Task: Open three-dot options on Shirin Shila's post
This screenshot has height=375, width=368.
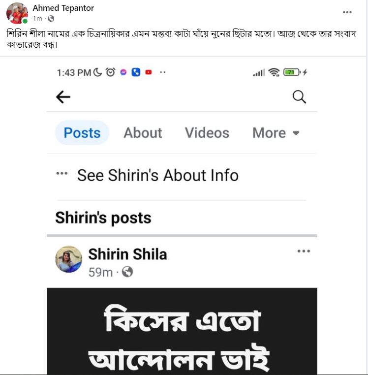Action: [x=304, y=251]
